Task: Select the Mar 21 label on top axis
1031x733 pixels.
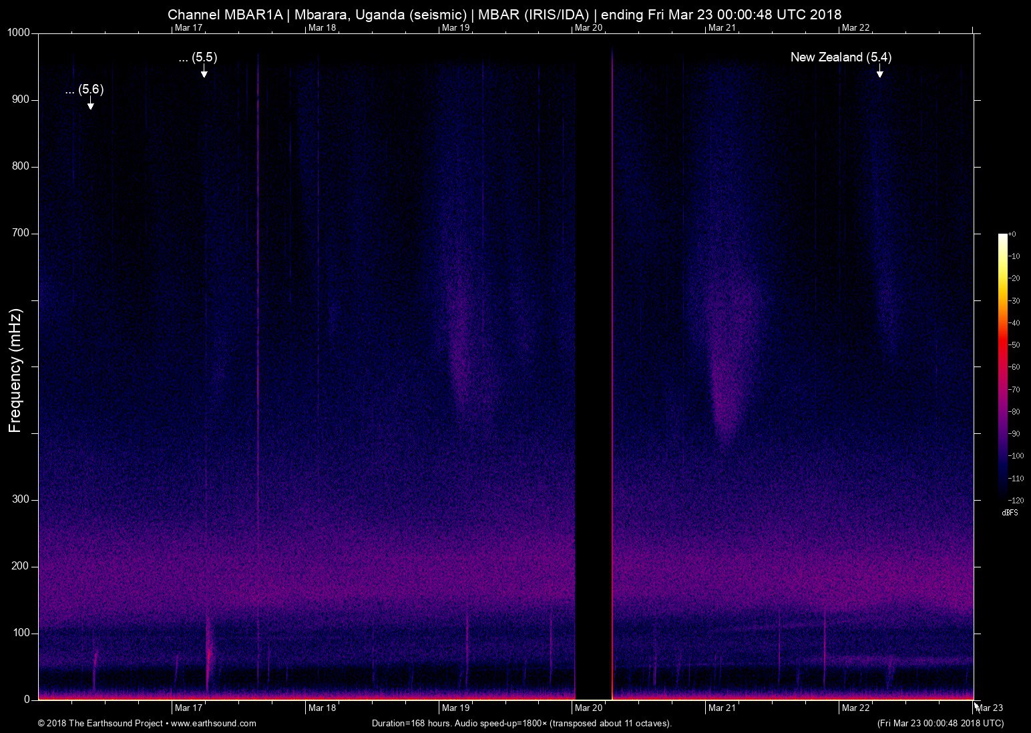Action: pos(722,27)
